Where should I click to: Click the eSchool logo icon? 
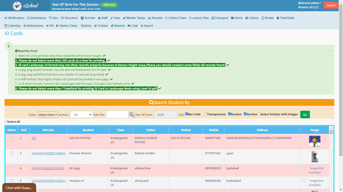pos(17,6)
